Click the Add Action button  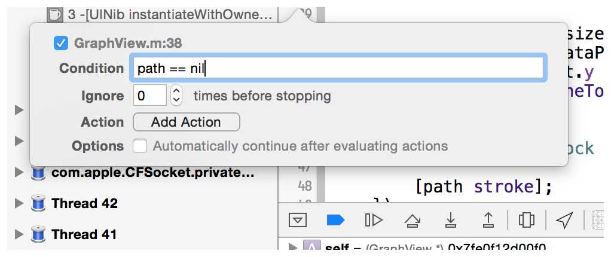pos(186,122)
